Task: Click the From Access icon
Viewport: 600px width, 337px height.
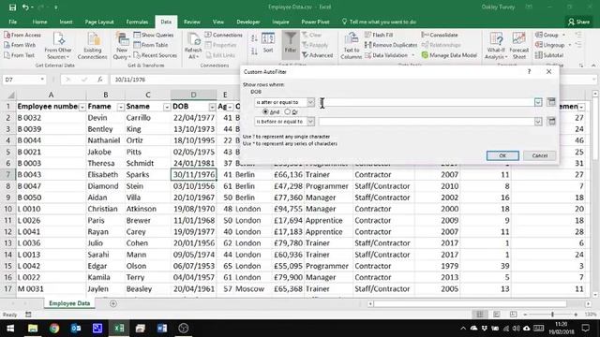Action: 7,35
